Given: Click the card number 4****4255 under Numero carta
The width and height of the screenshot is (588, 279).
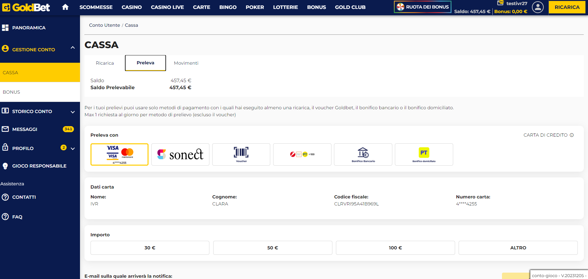Looking at the screenshot, I should pyautogui.click(x=466, y=204).
